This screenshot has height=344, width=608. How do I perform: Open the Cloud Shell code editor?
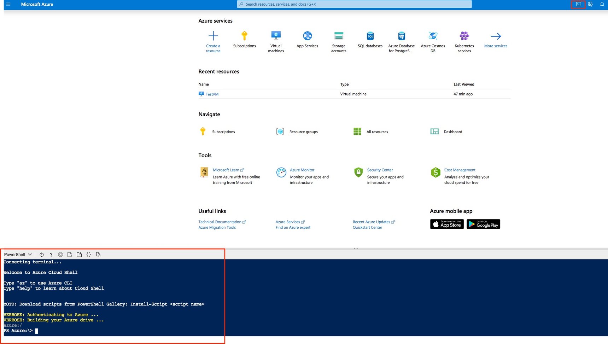click(x=89, y=254)
